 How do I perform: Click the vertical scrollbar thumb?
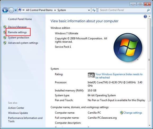point(149,60)
